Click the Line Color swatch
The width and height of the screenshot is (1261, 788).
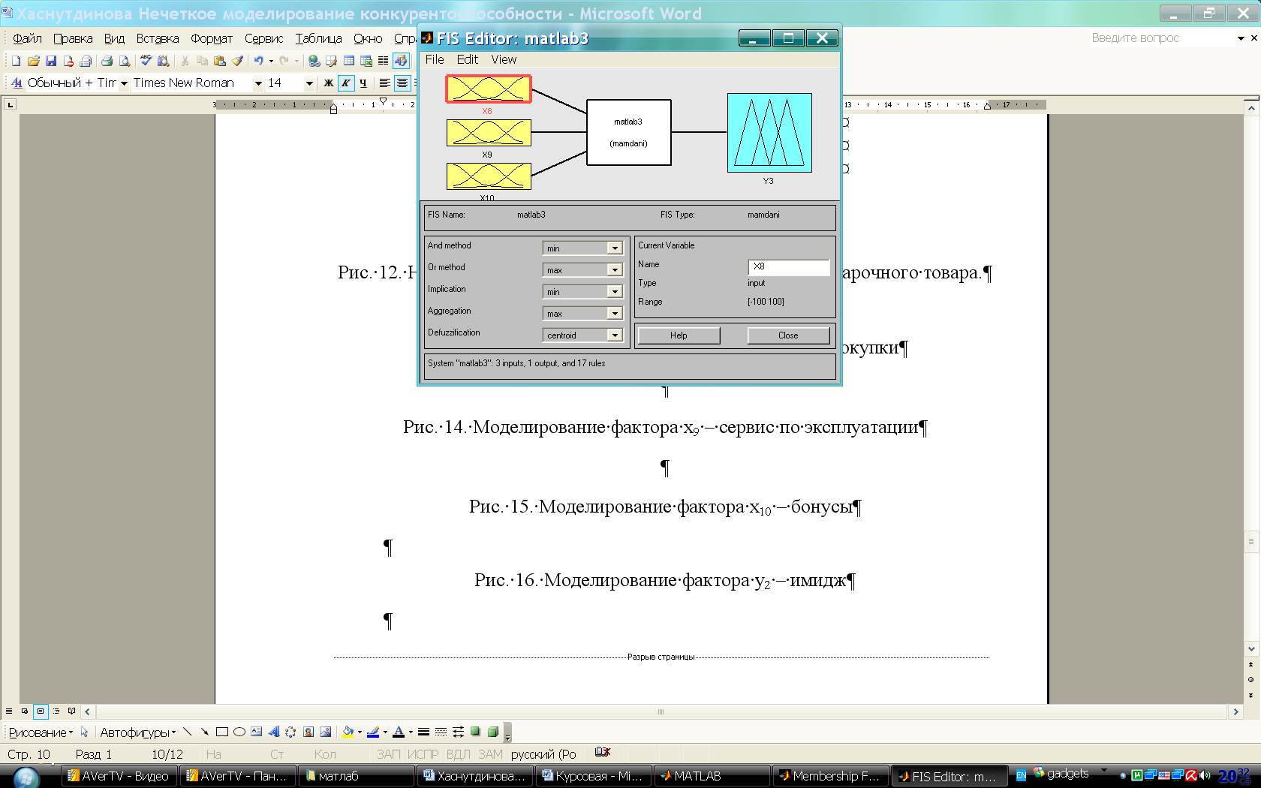coord(373,732)
